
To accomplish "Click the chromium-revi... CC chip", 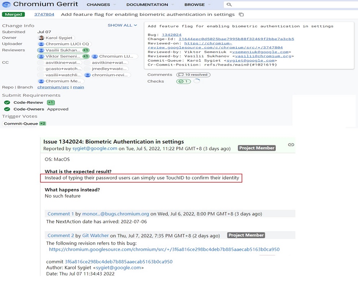I will point(108,75).
